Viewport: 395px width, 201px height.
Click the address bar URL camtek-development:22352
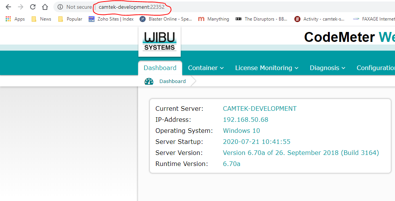pos(132,7)
